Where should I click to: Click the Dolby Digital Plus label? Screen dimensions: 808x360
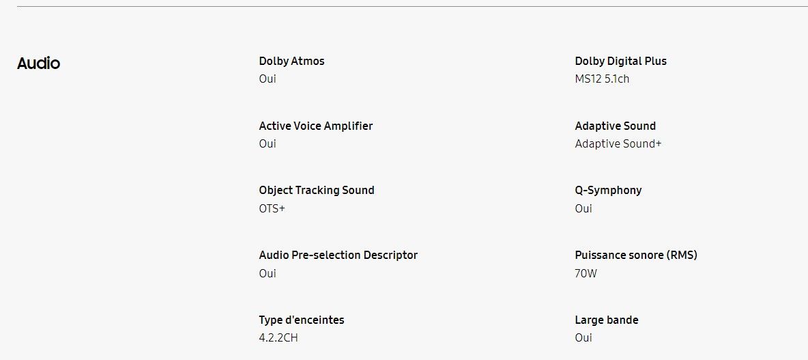[x=620, y=61]
